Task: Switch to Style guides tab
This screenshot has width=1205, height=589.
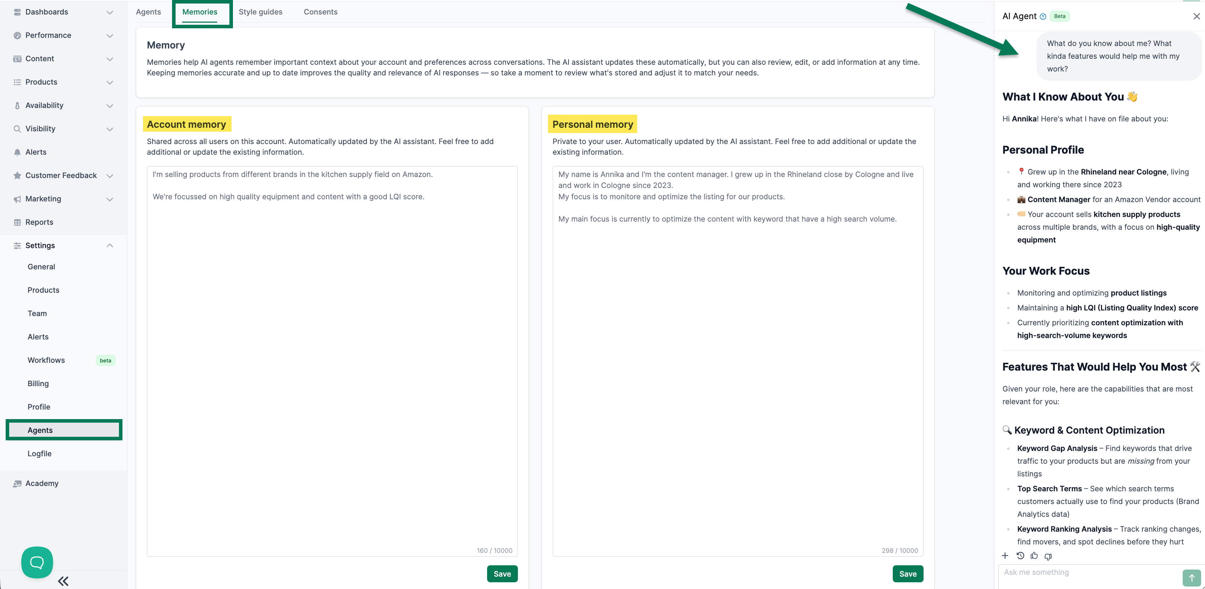Action: coord(261,12)
